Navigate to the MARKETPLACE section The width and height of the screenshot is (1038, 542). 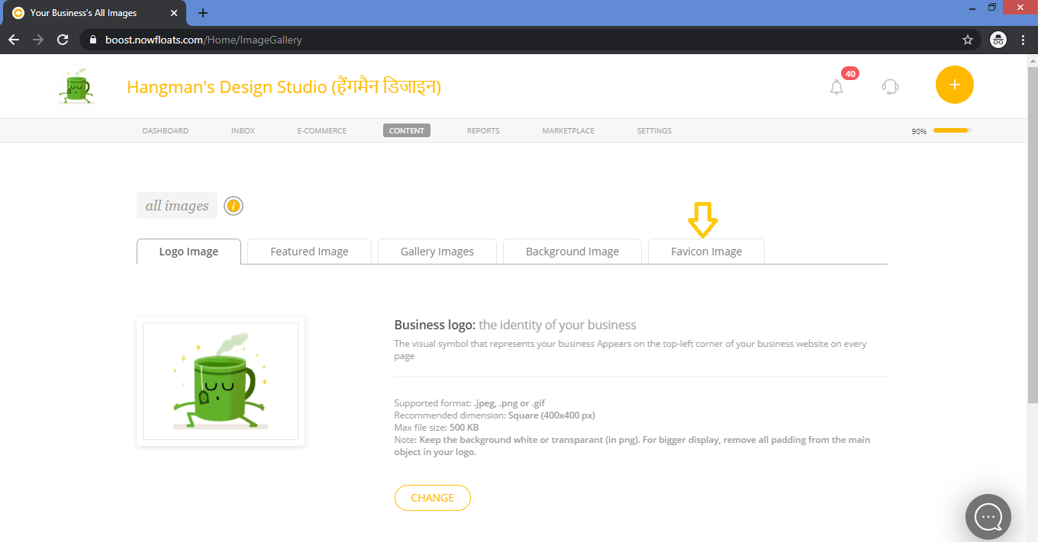568,130
